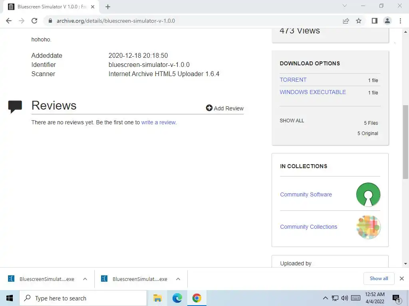
Task: Open the Chrome profile menu
Action: (387, 21)
